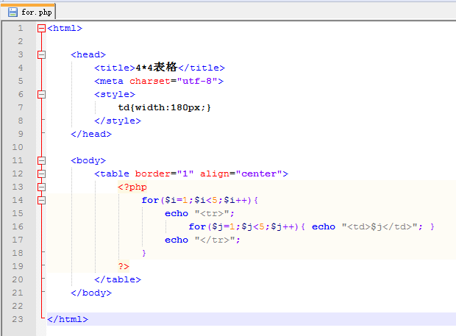This screenshot has width=456, height=336.
Task: Click the echo keyword on line 17
Action: [177, 240]
